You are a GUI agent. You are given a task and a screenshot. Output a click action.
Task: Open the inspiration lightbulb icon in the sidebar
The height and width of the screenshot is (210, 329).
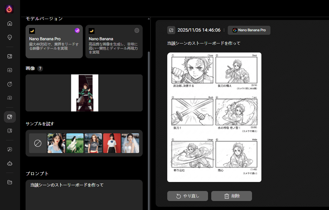(10, 37)
